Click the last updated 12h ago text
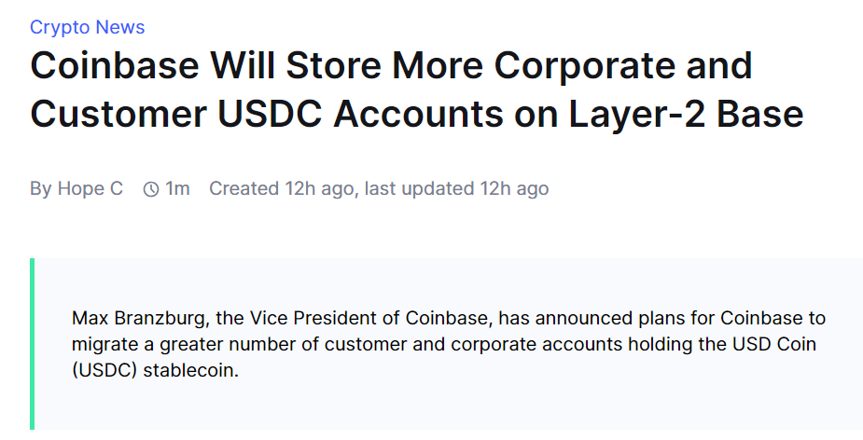Image resolution: width=863 pixels, height=440 pixels. coord(456,188)
